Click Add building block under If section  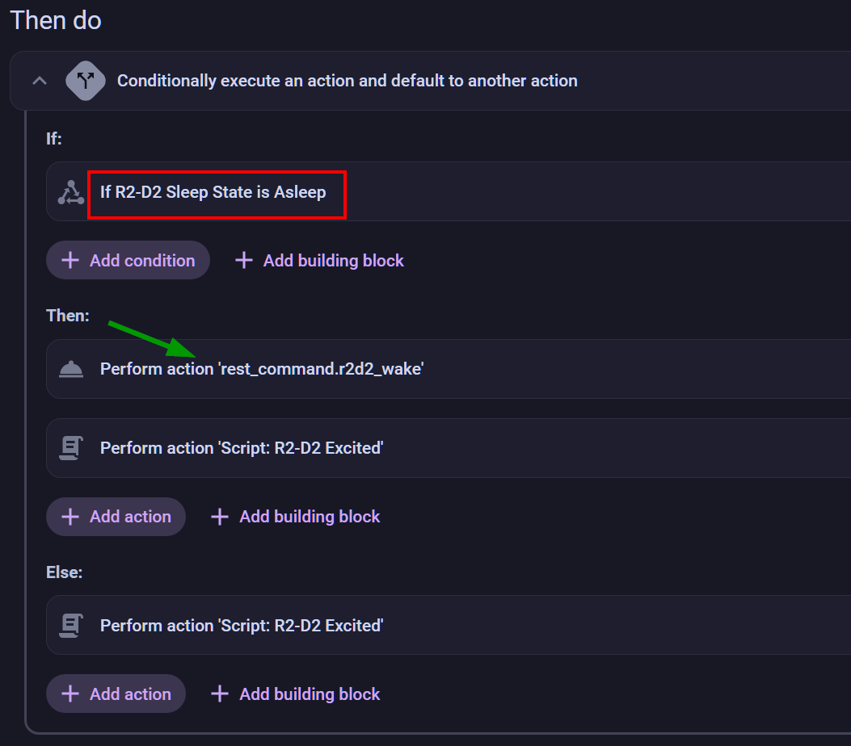coord(319,260)
